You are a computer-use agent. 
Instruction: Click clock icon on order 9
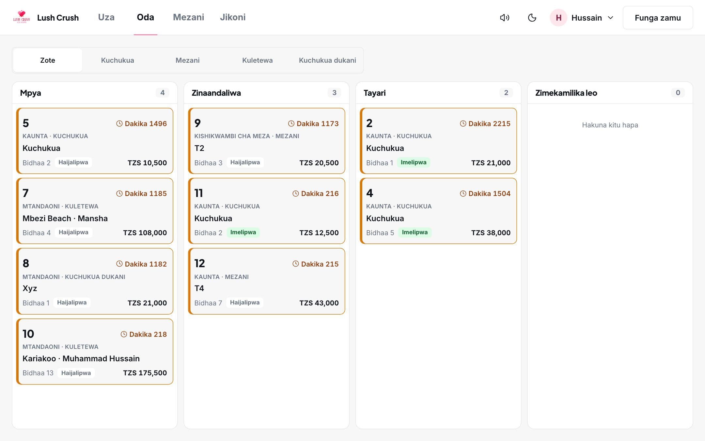coord(291,123)
